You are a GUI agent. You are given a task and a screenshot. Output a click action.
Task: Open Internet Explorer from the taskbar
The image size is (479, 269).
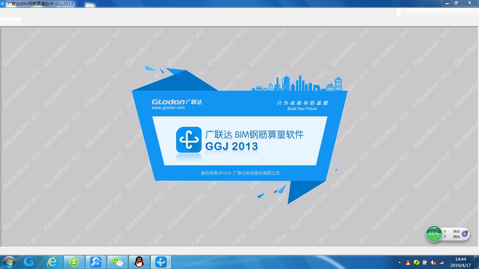point(52,262)
